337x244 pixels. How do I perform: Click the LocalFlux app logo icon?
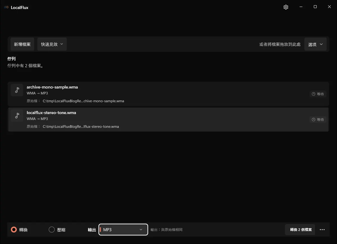click(x=6, y=8)
